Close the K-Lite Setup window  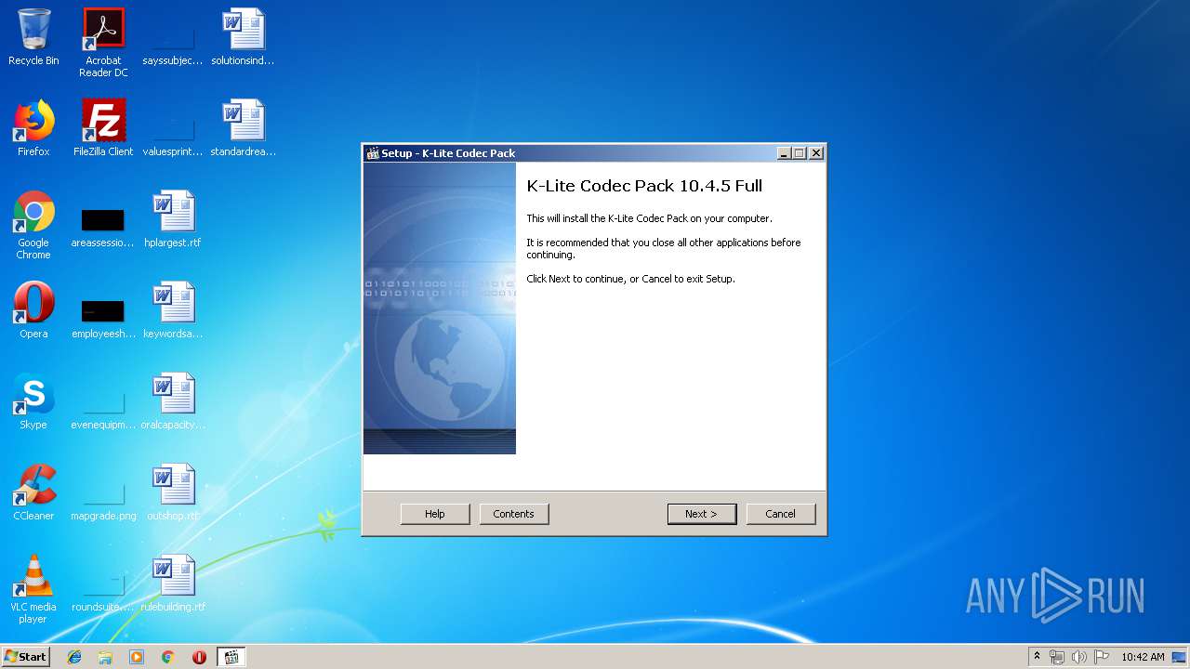(816, 153)
